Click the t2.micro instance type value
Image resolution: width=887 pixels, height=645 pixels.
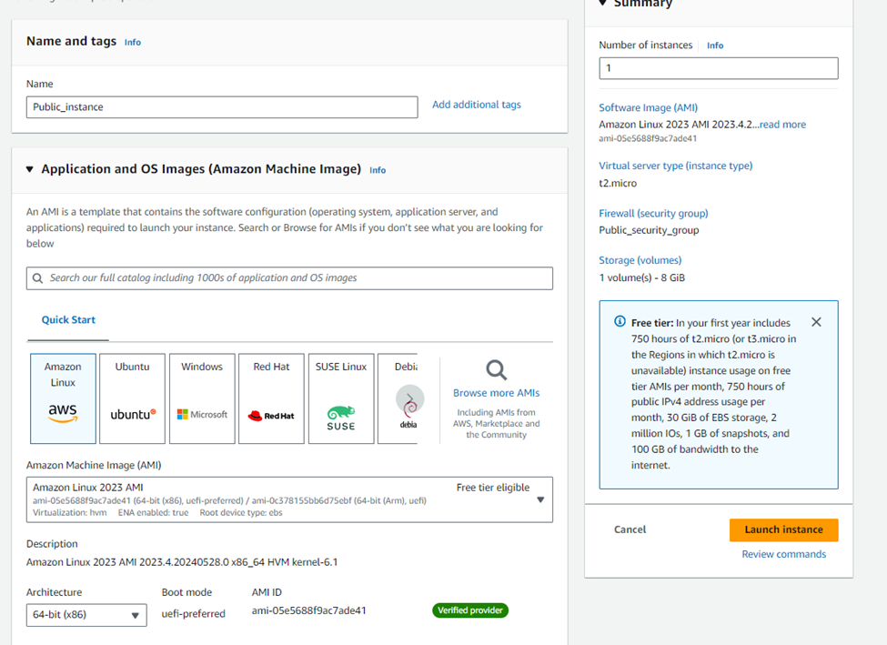618,184
